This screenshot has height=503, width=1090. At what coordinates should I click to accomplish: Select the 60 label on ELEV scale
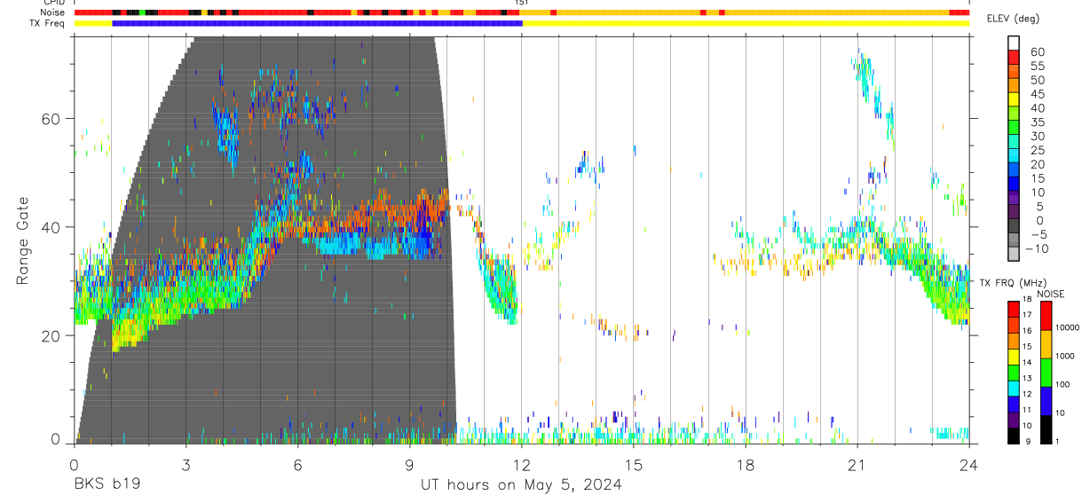pyautogui.click(x=1037, y=51)
